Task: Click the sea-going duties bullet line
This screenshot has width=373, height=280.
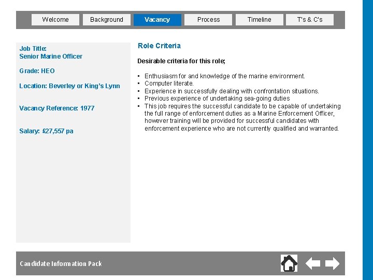Action: 217,99
